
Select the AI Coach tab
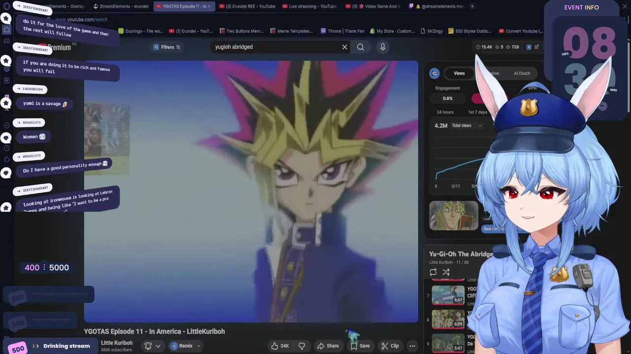tap(522, 73)
